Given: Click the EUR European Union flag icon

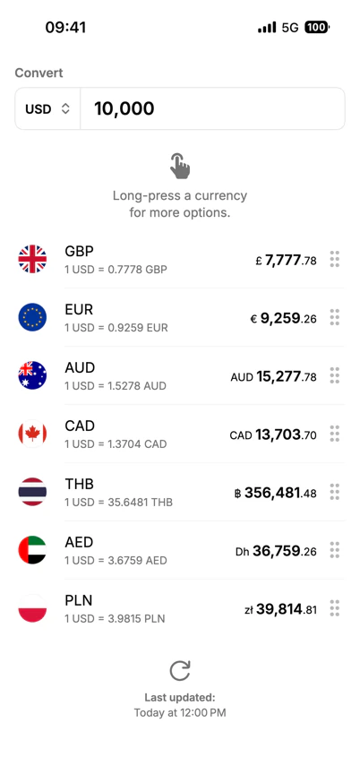Looking at the screenshot, I should (x=32, y=317).
